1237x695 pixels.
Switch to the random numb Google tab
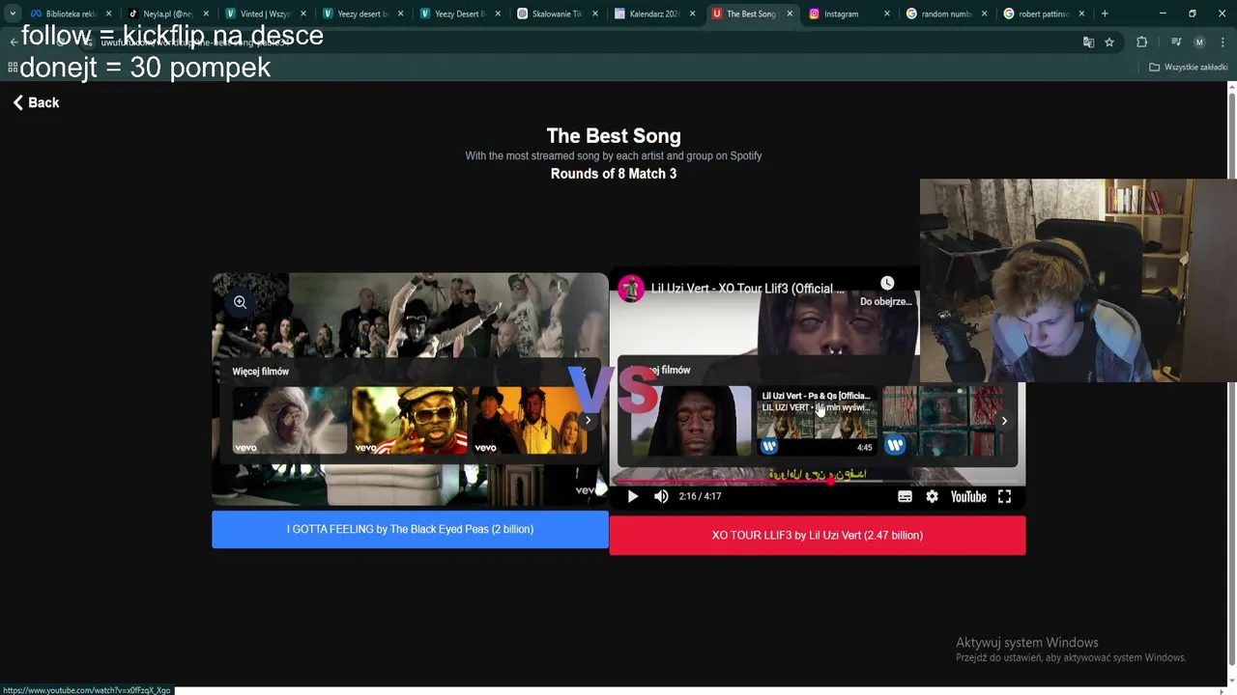pyautogui.click(x=946, y=14)
